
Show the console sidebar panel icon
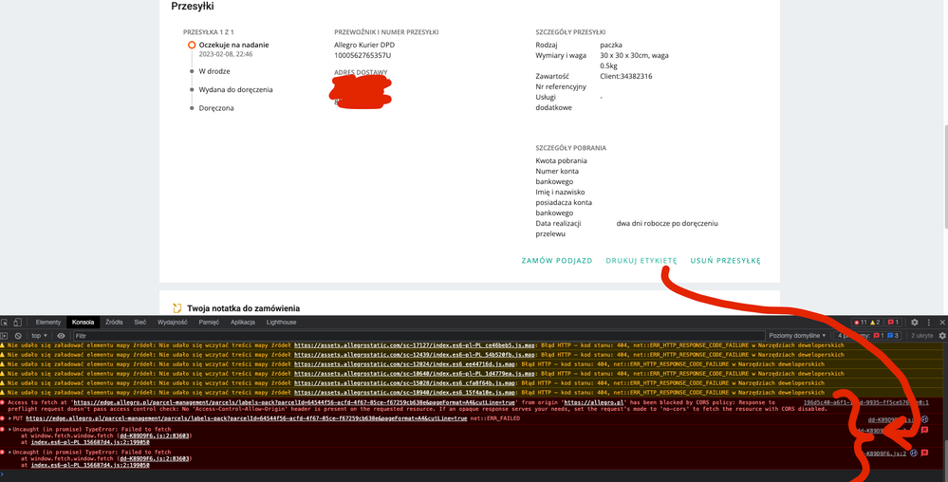[x=6, y=335]
